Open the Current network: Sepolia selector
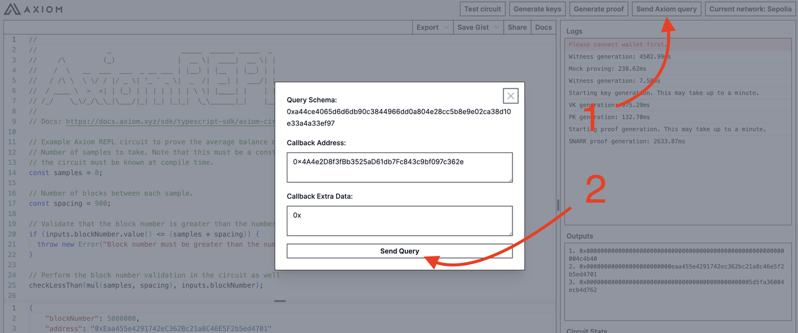The image size is (798, 333). (750, 9)
